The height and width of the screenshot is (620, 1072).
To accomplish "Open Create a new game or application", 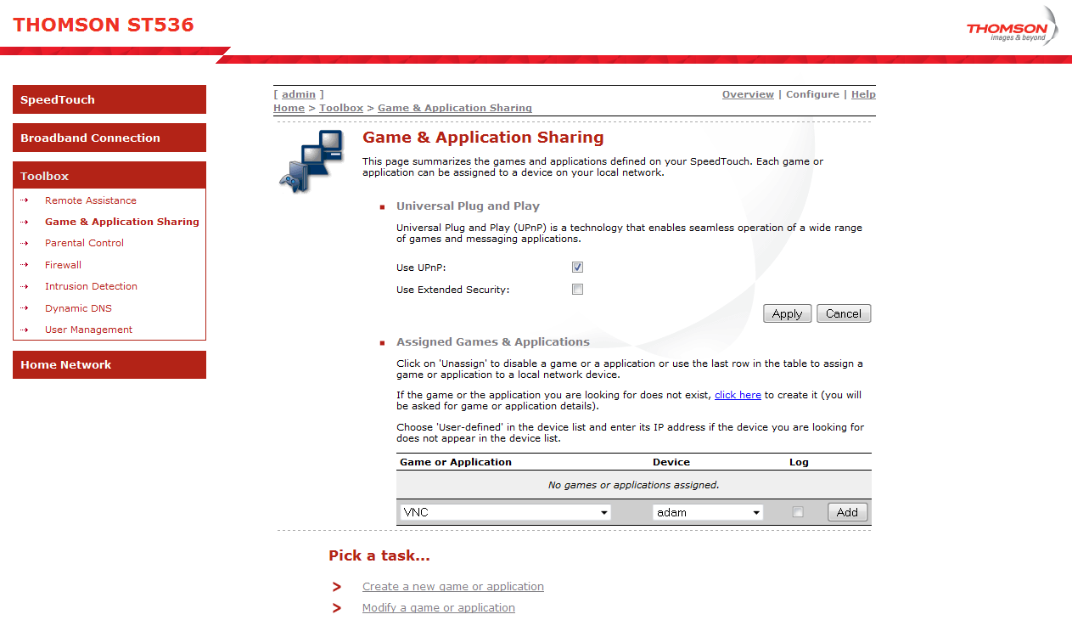I will [453, 587].
